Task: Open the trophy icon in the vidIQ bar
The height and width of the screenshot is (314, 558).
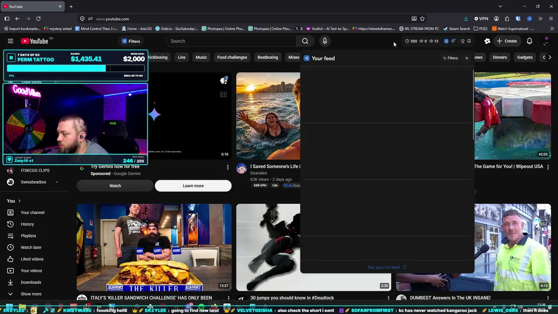Action: pyautogui.click(x=463, y=41)
